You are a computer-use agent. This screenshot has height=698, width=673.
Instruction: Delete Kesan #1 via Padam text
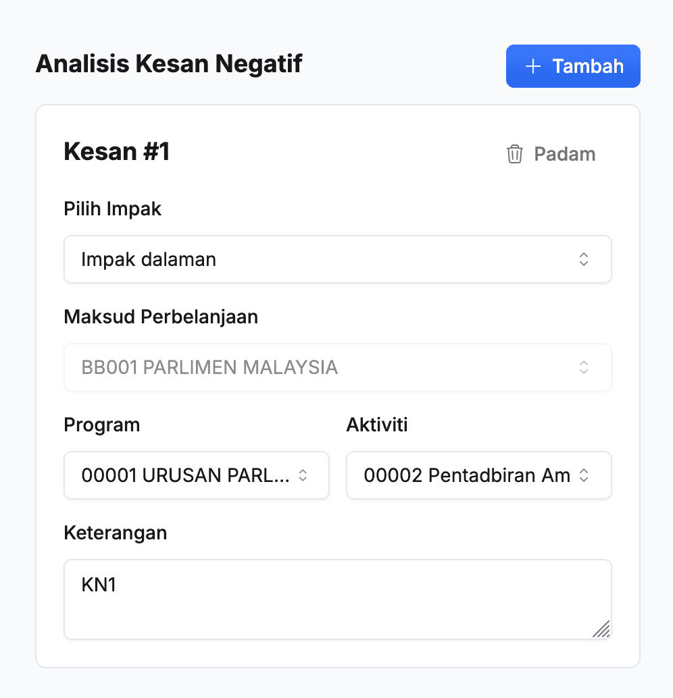[x=565, y=154]
